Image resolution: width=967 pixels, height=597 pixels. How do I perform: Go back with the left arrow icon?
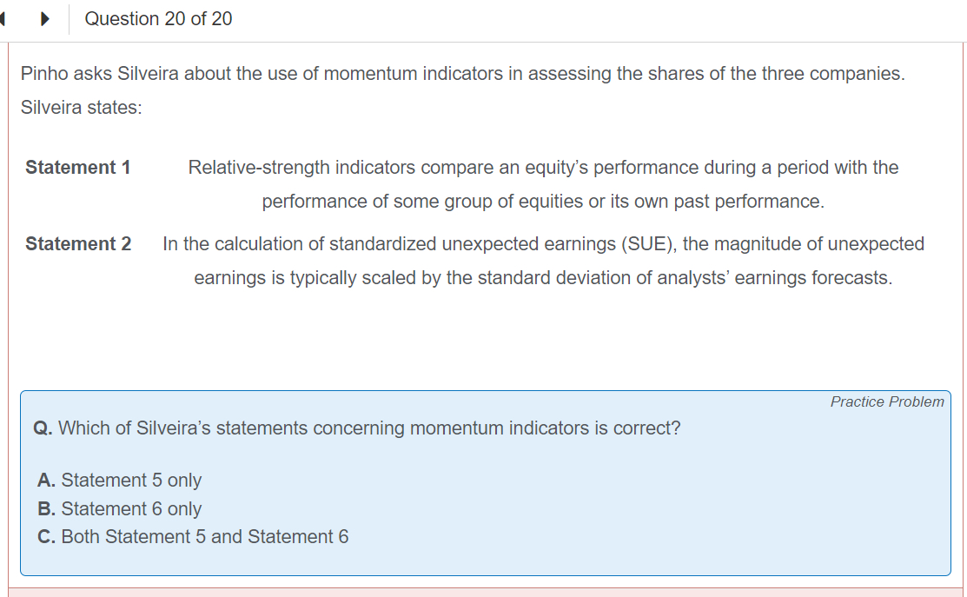3,19
